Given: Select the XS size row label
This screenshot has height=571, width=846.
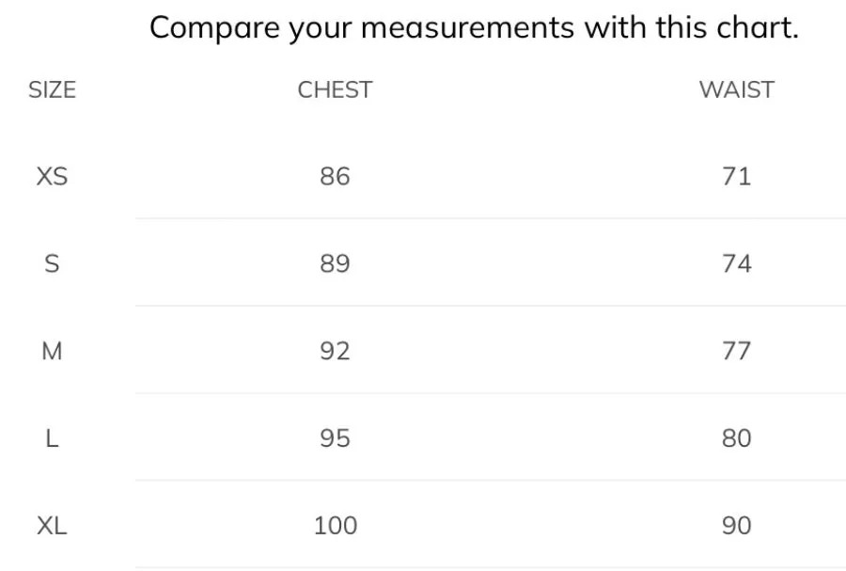Looking at the screenshot, I should pos(52,177).
